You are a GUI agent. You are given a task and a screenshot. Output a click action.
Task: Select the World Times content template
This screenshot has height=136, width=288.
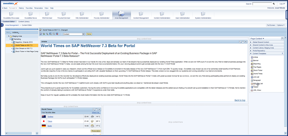[257, 74]
